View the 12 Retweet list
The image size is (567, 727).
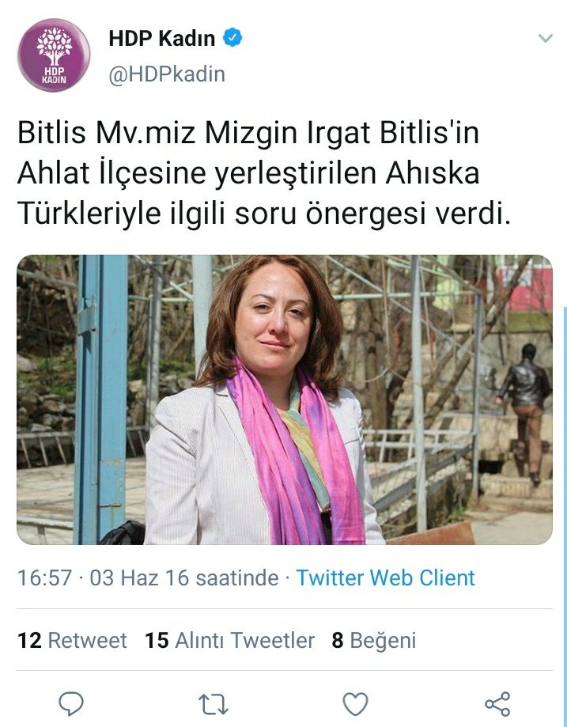[72, 640]
